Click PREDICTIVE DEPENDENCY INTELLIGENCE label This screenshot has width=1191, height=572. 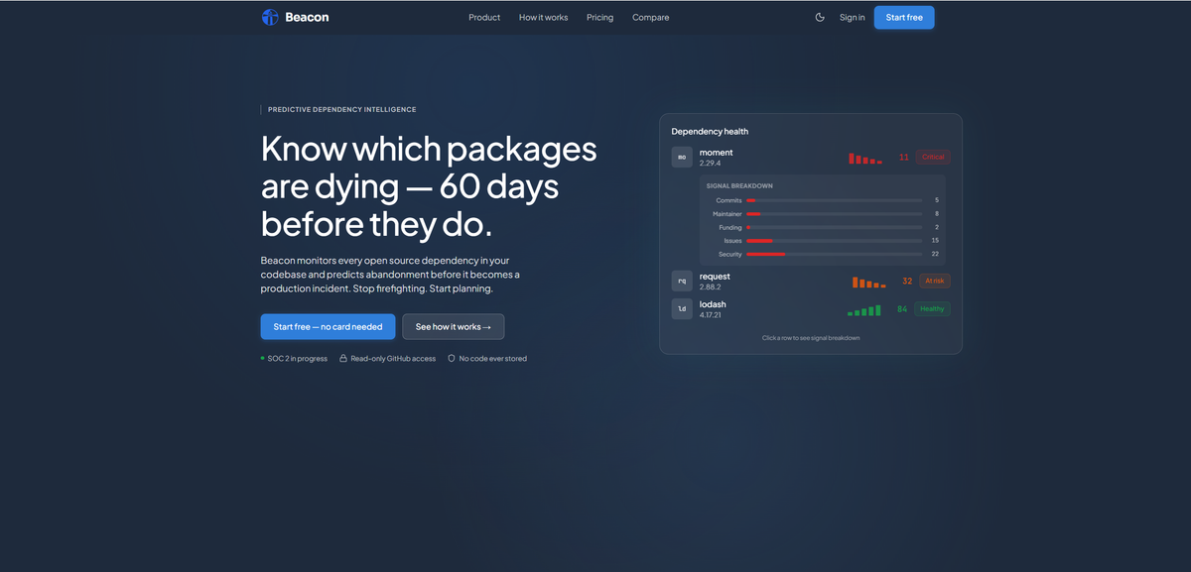coord(342,110)
